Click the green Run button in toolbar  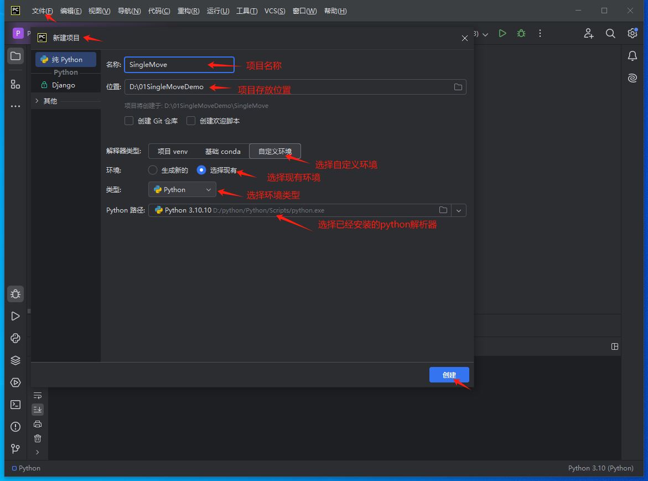pos(502,33)
